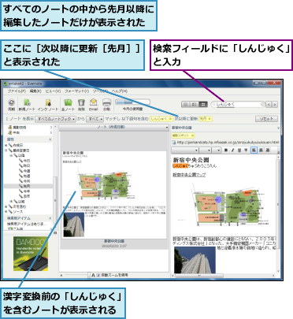Remove the 撮影スポット tag from note

pos(192,135)
